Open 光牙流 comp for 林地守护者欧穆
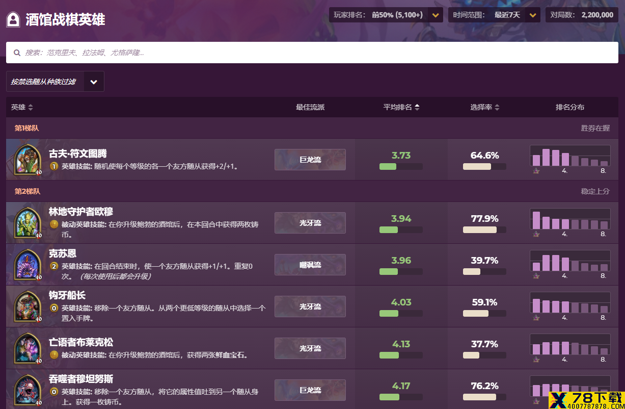Screen dimensions: 625x409 pos(310,223)
